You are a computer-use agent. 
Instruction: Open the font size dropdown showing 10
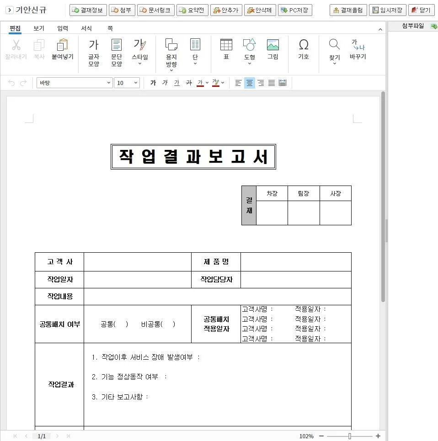(x=127, y=83)
